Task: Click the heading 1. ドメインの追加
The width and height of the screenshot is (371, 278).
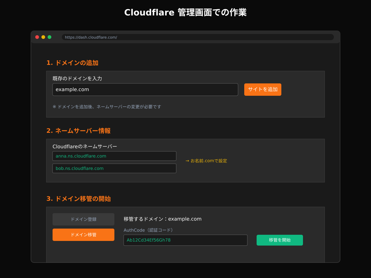Action: [72, 63]
